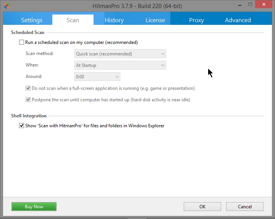Open the Proxy tab
The image size is (275, 219).
196,20
